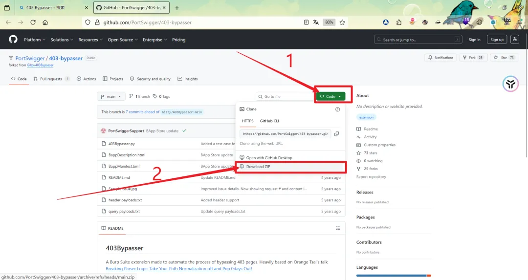Viewport: 528px width, 280px height.
Task: Open Breaking Parser Logic talk link
Action: click(x=179, y=269)
